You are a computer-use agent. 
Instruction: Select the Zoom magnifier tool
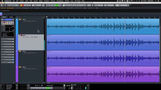pyautogui.click(x=72, y=5)
